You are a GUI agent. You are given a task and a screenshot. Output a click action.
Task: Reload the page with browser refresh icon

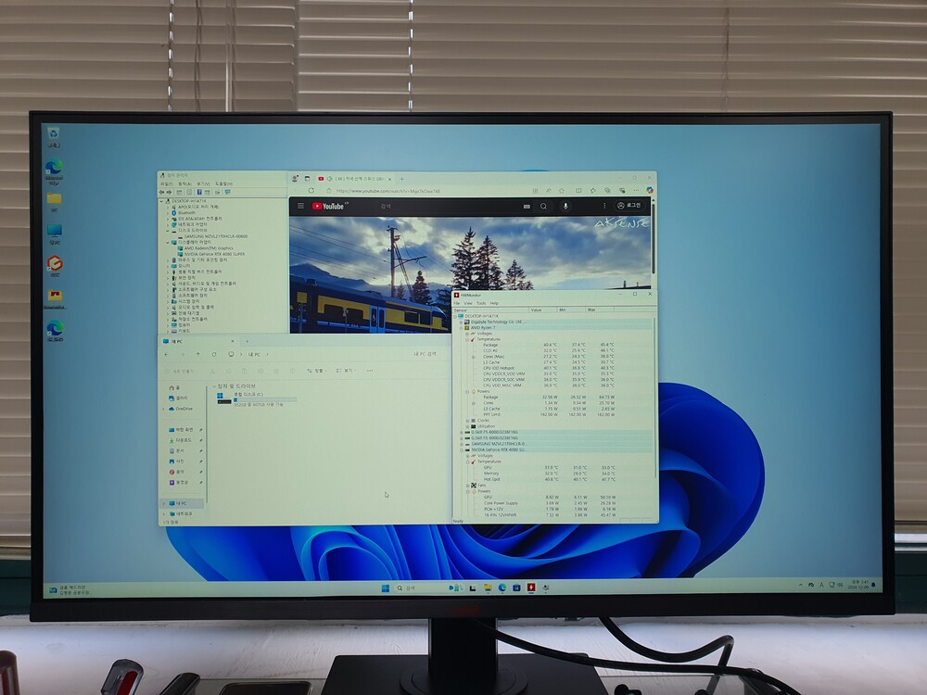(x=311, y=191)
